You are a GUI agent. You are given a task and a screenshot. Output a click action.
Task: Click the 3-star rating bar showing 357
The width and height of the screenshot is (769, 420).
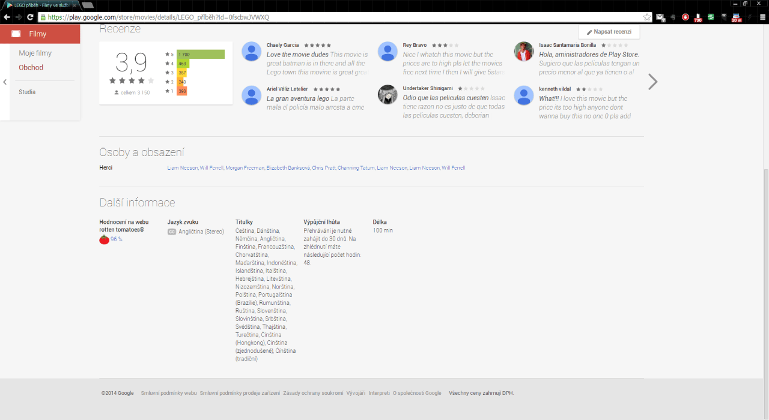point(182,73)
